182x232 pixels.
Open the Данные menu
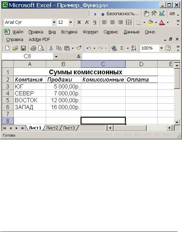click(x=131, y=32)
